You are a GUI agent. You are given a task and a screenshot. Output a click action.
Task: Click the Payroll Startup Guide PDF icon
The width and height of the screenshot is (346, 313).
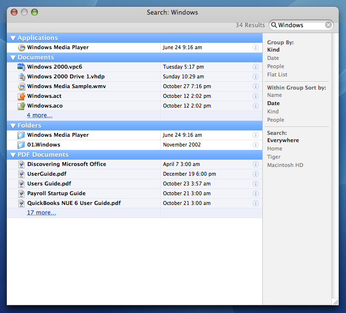[x=21, y=194]
